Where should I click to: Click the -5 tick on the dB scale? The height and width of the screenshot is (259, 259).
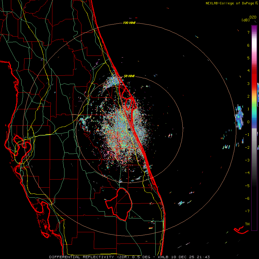click(x=247, y=186)
